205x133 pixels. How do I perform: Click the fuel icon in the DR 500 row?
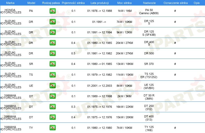click(52, 53)
